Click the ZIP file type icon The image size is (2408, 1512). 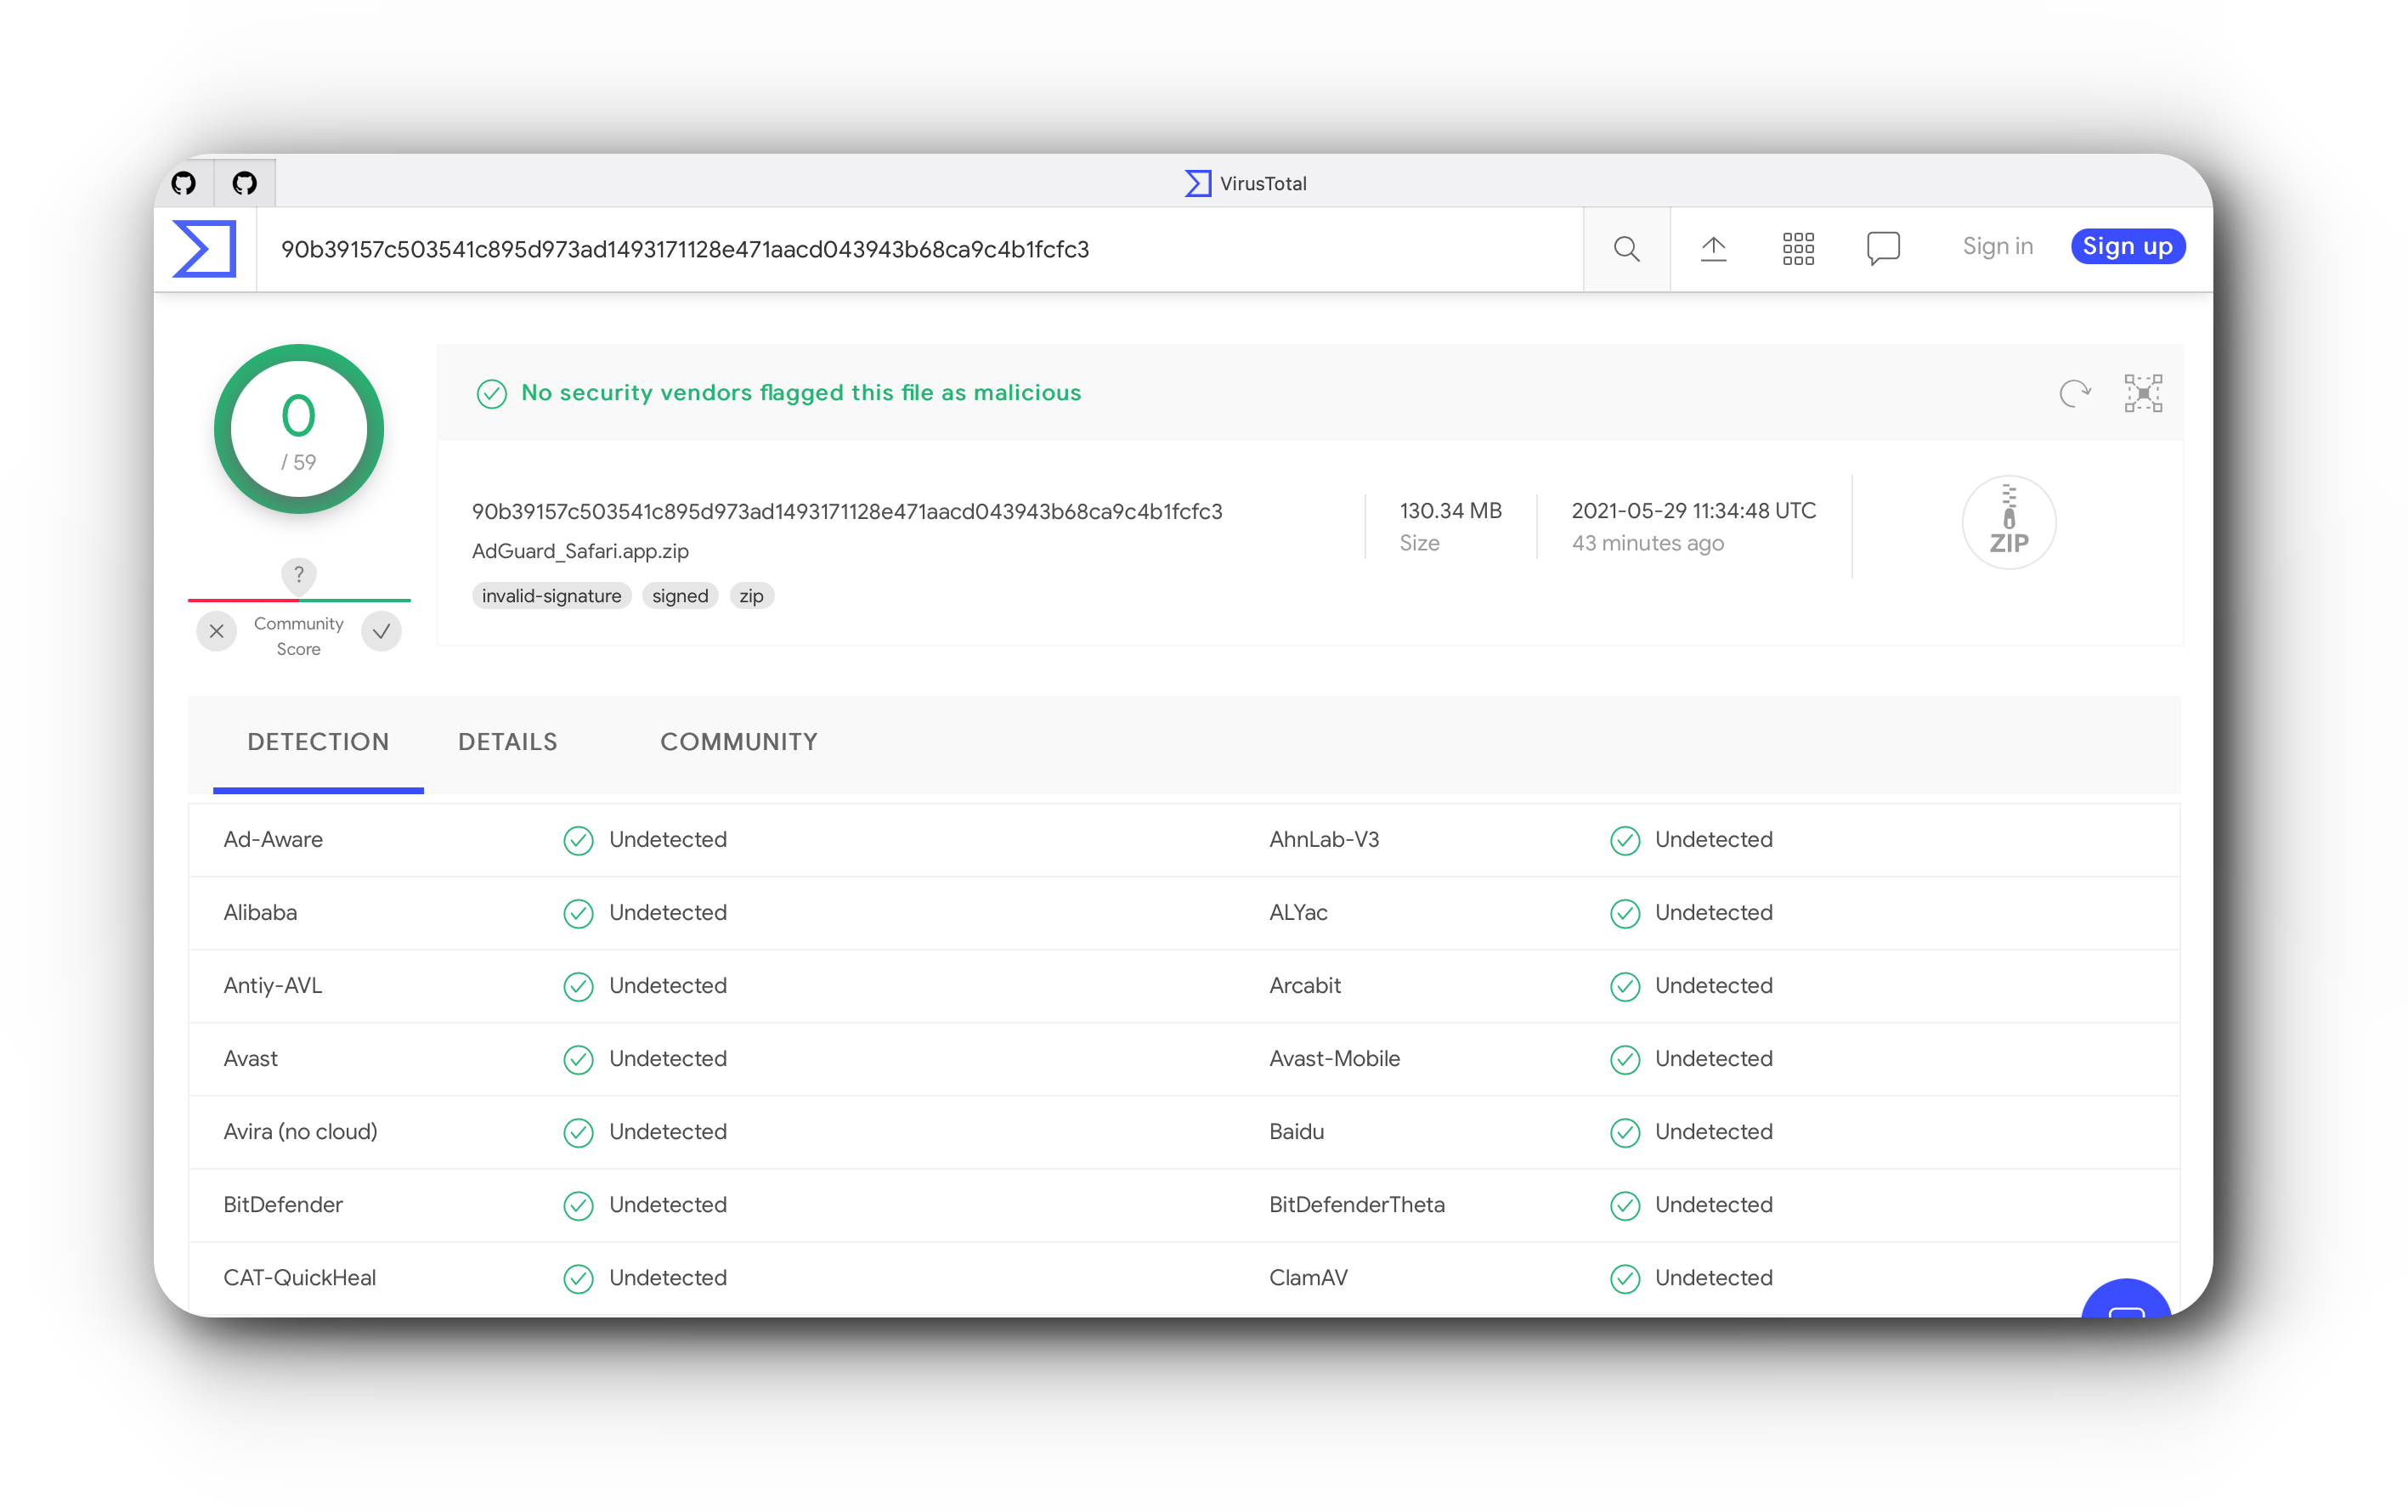click(x=2009, y=522)
